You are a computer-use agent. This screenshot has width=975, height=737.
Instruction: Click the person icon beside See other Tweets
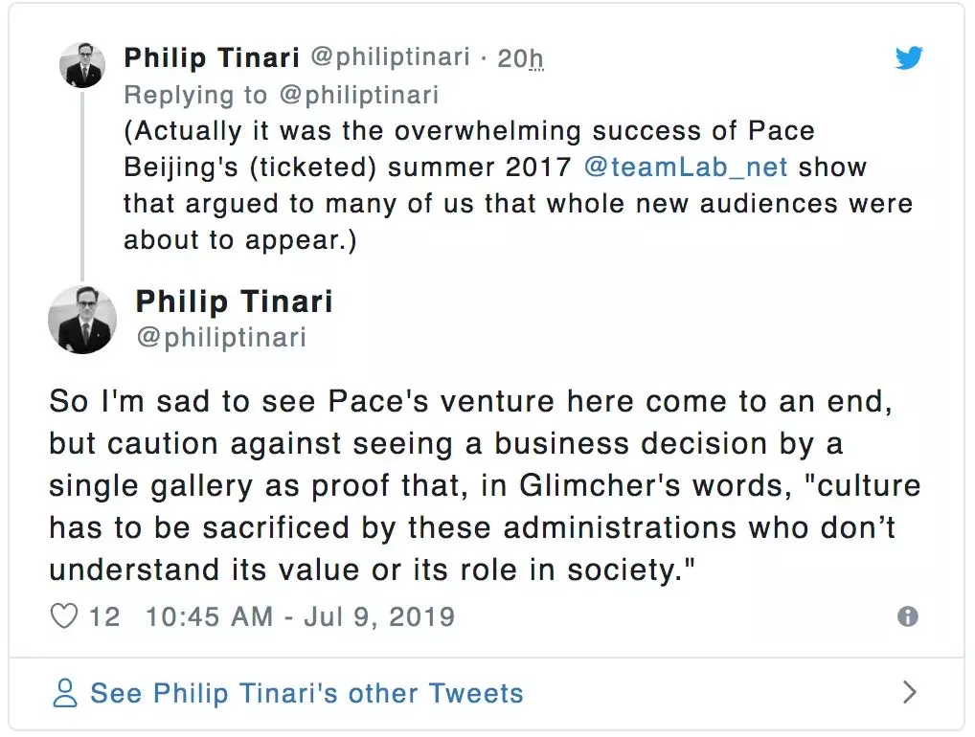(x=65, y=693)
